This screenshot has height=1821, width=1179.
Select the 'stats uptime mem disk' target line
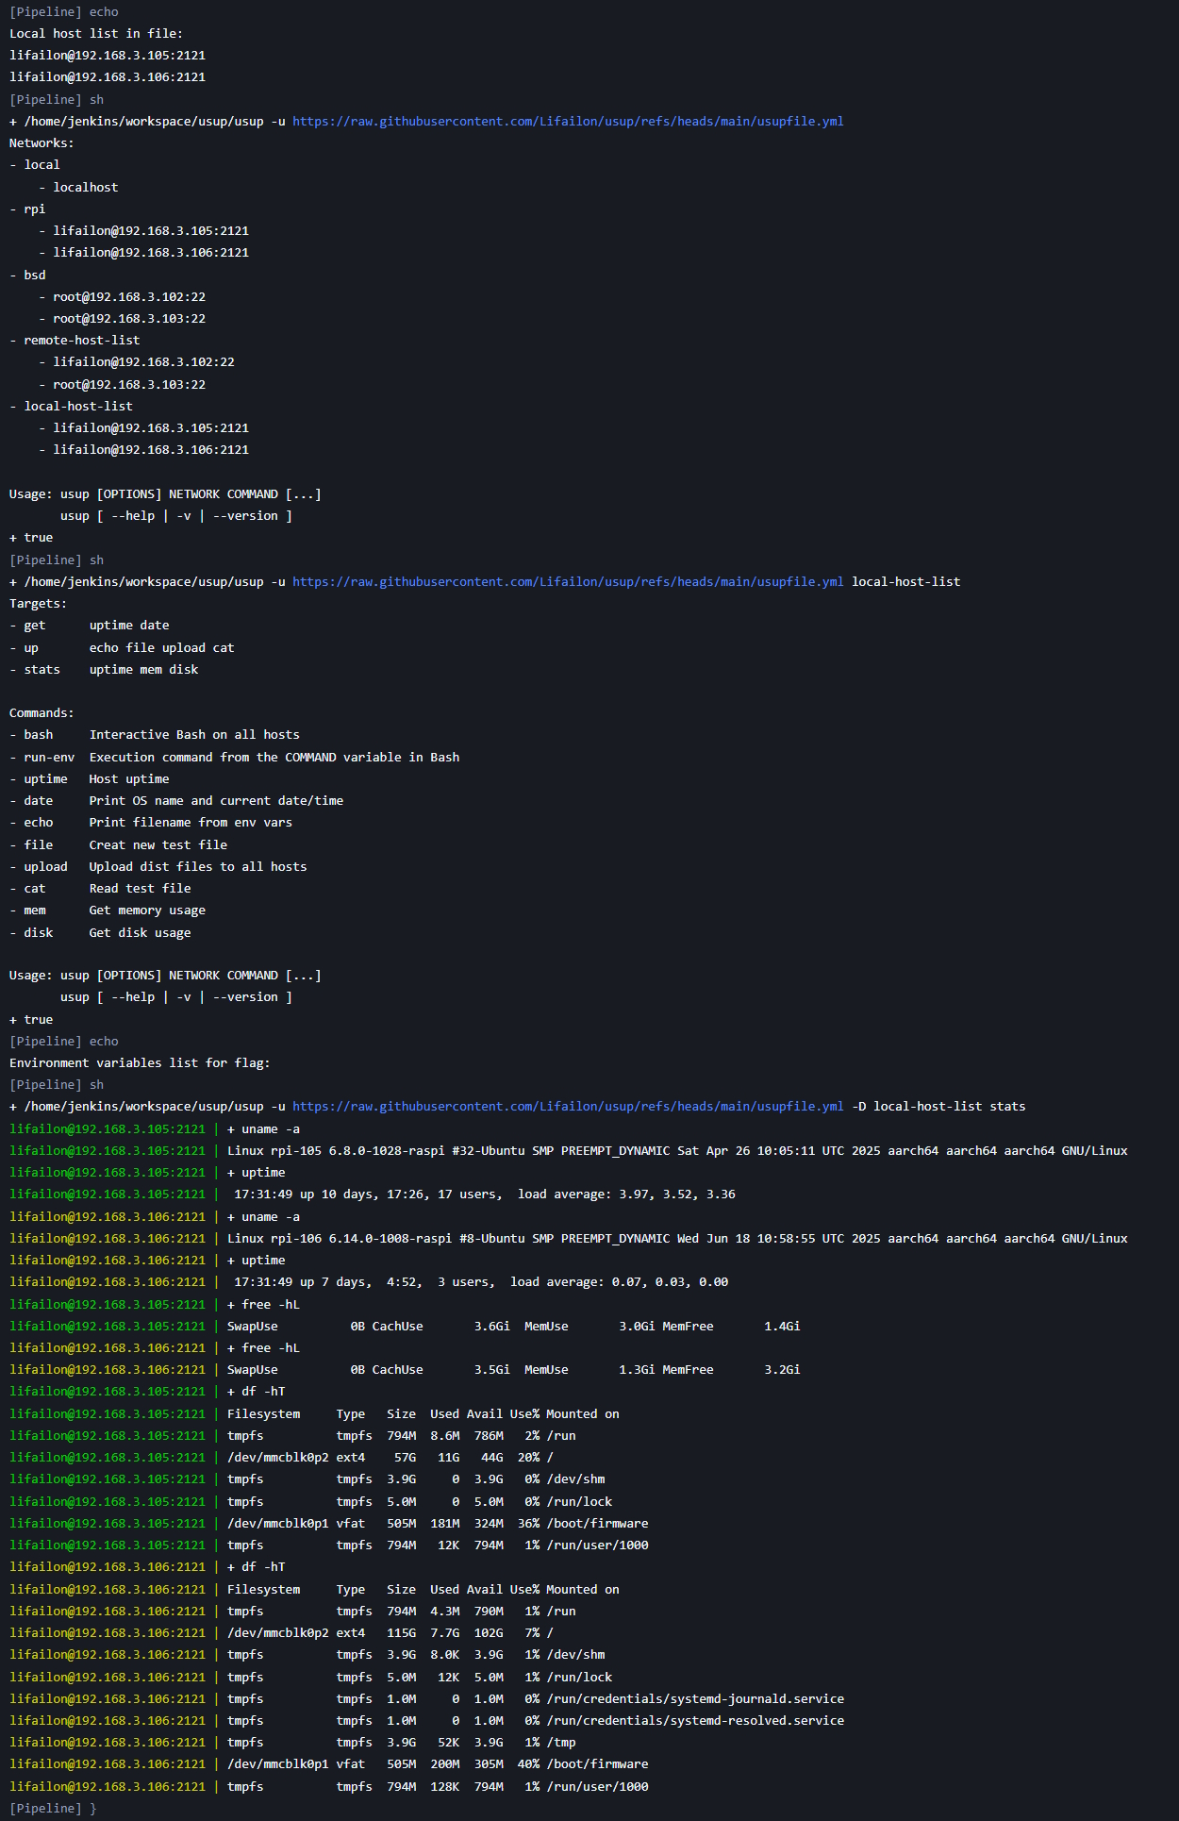click(104, 669)
